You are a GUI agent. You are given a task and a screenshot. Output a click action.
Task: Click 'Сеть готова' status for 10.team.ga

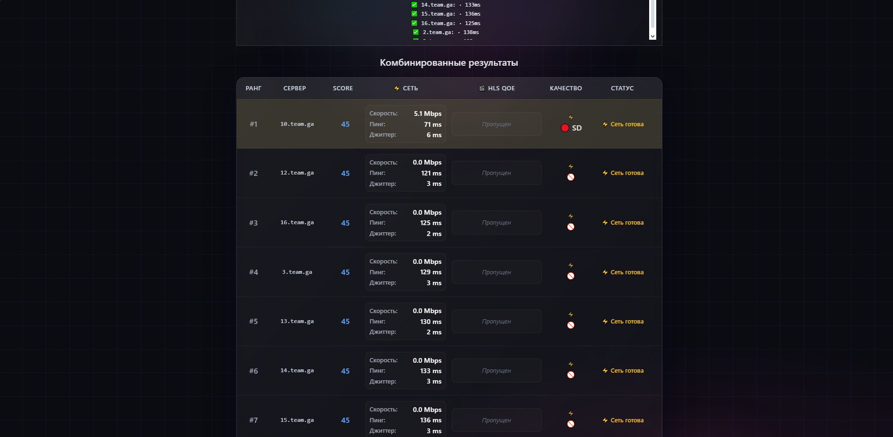[626, 124]
